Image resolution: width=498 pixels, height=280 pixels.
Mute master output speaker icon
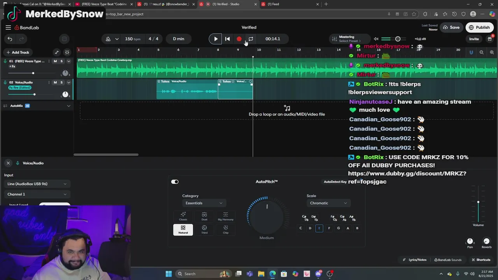click(x=376, y=39)
